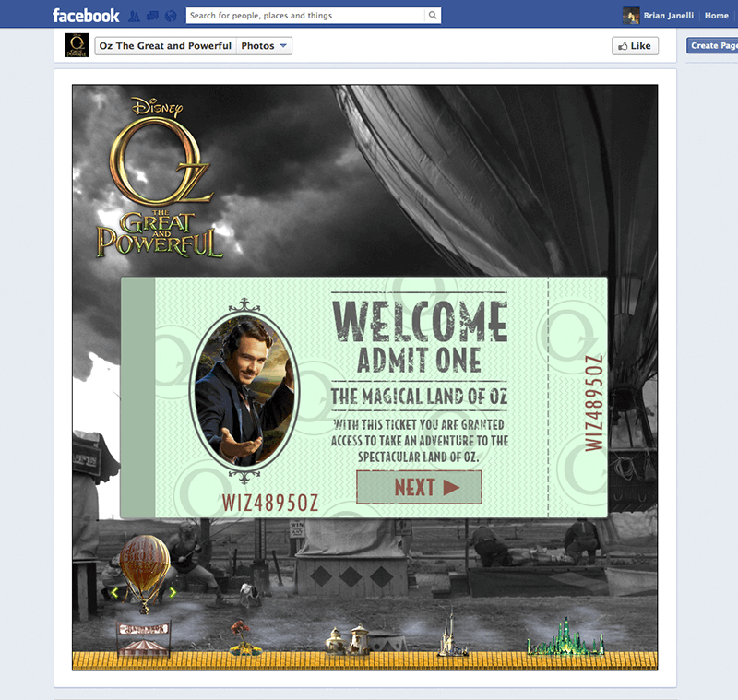Screen dimensions: 738x700
Task: Select the red flowers location
Action: [244, 638]
